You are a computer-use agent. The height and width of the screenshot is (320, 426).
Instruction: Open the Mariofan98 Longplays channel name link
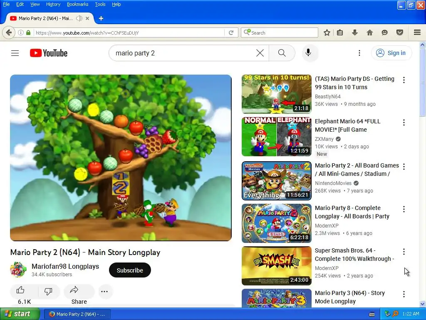(x=65, y=266)
